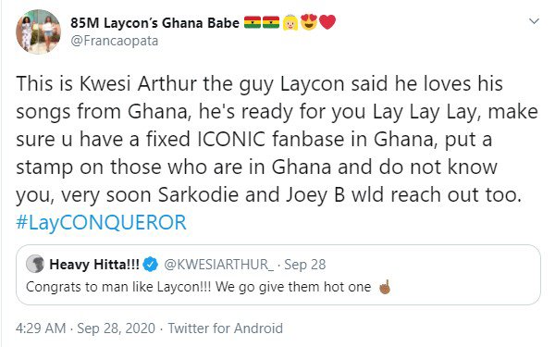The width and height of the screenshot is (555, 347).
Task: Click the Heavy Hitta!!! display name
Action: [94, 265]
